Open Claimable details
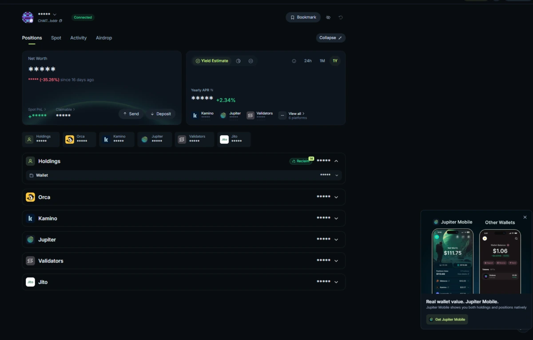Image resolution: width=533 pixels, height=340 pixels. (65, 109)
